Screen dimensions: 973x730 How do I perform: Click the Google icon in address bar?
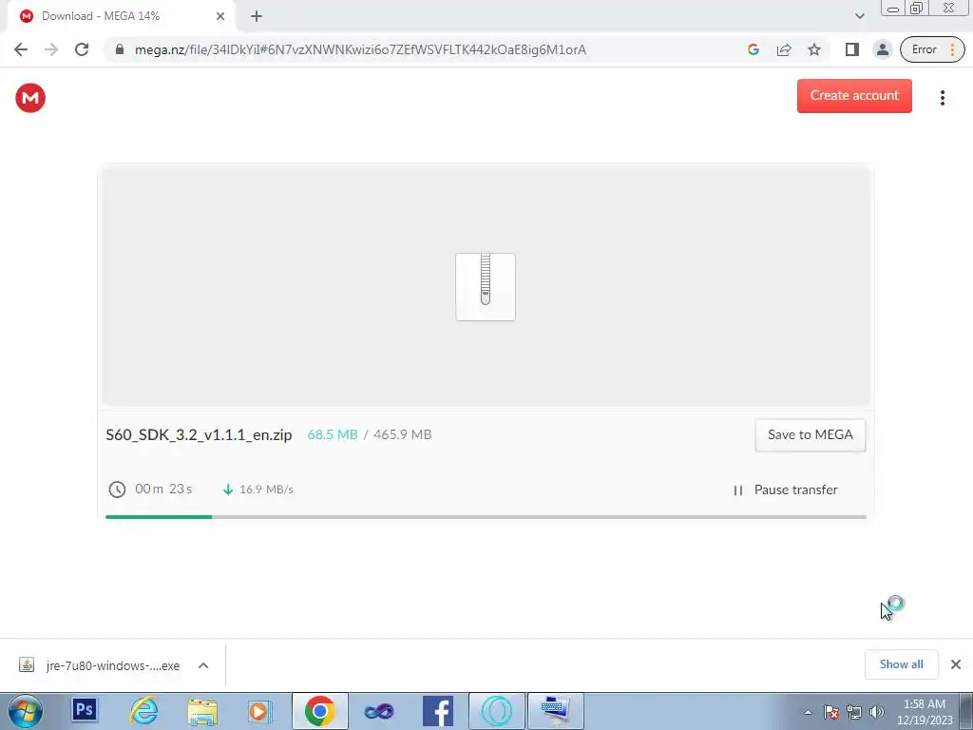pos(754,49)
